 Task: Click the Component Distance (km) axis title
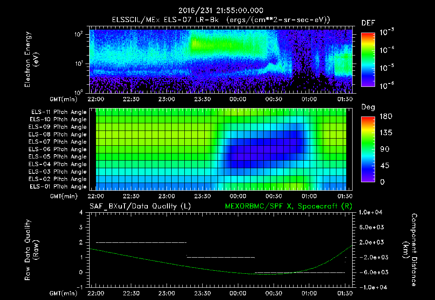coord(410,250)
